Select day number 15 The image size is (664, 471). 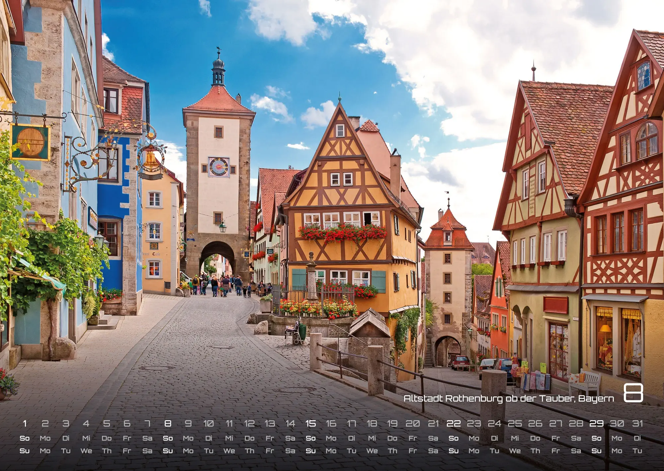(x=310, y=424)
